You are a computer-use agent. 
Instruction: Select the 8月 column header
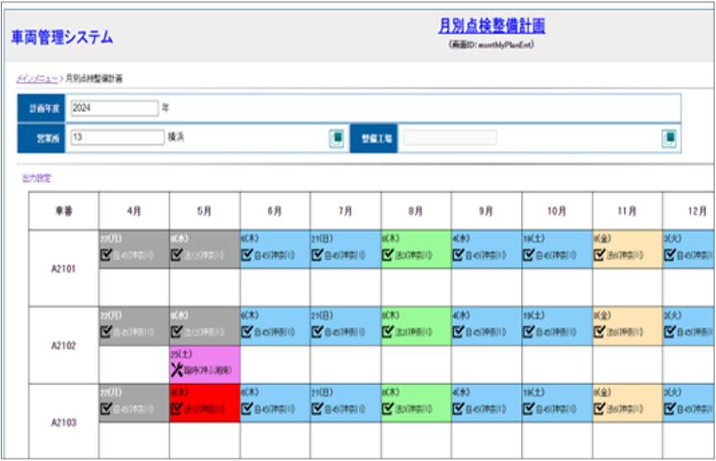click(x=416, y=211)
